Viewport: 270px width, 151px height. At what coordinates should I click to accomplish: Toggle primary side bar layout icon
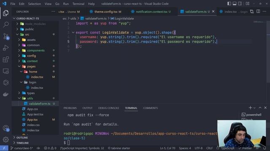click(x=229, y=4)
